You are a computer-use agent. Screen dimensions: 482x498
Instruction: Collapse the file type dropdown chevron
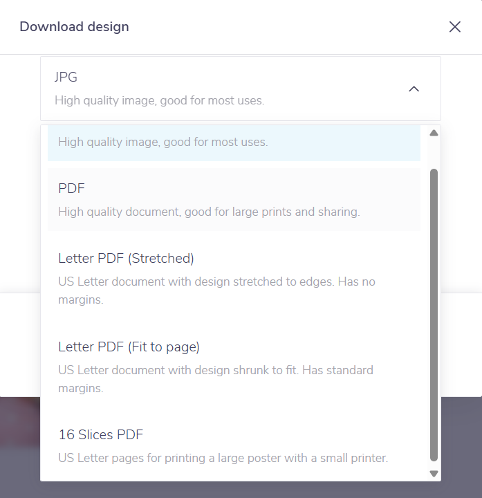click(414, 89)
